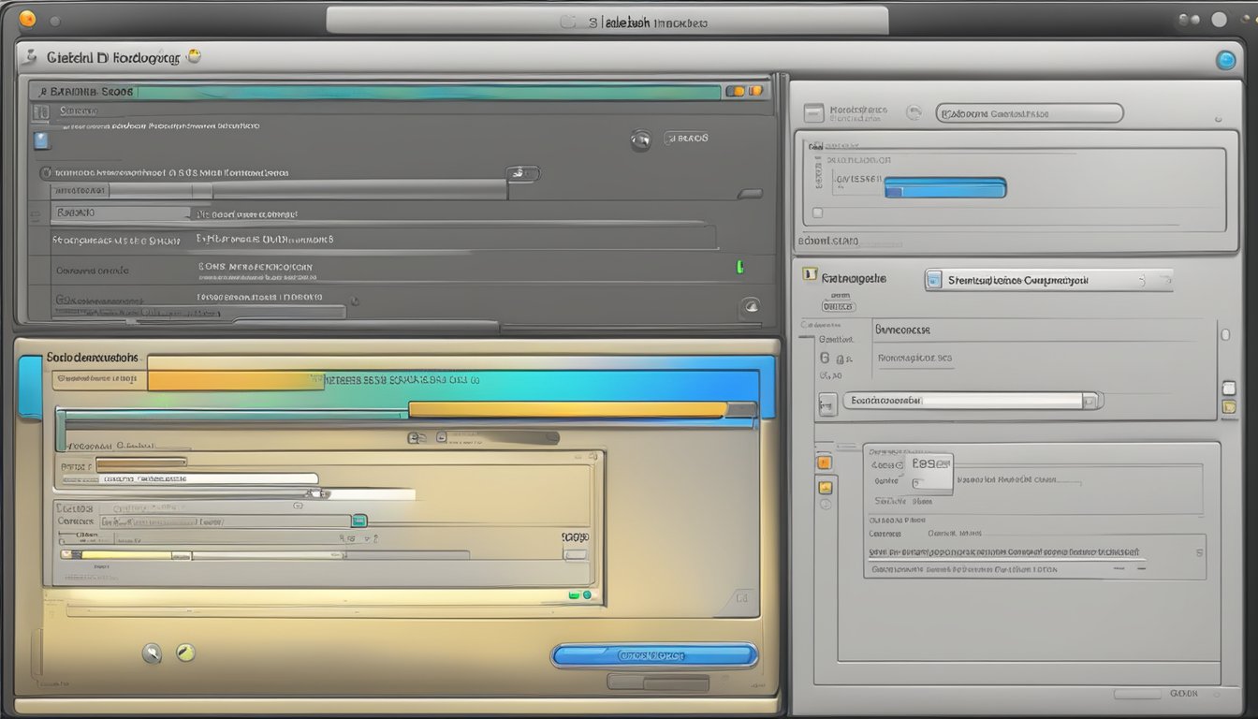Image resolution: width=1258 pixels, height=719 pixels.
Task: Select the radio circle at the dark panel row start
Action: coord(45,173)
